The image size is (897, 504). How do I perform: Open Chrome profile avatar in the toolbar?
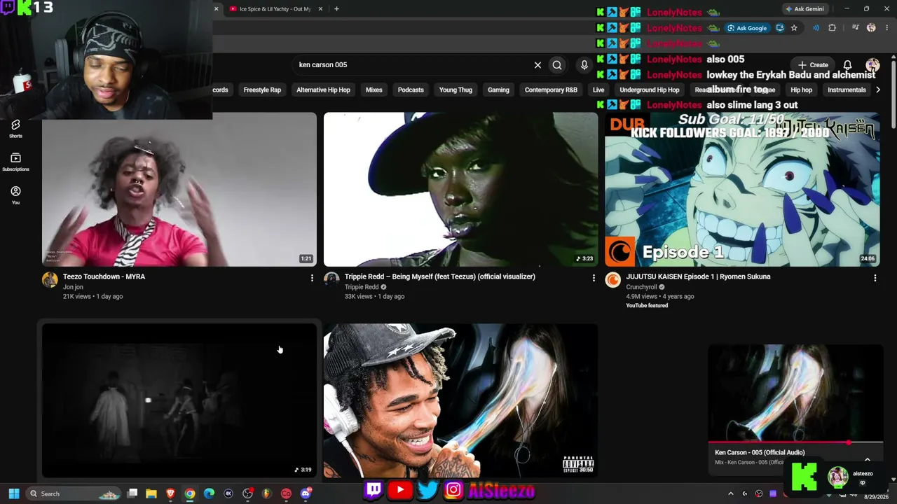871,28
